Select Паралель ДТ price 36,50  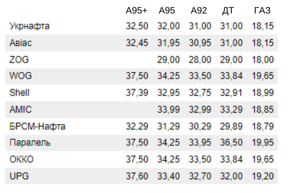[231, 143]
